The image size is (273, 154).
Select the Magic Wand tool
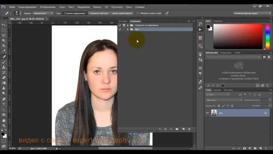pos(4,41)
